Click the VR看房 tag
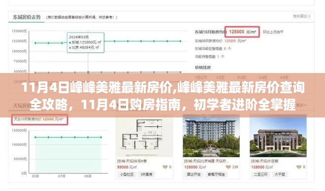Screen dimensions: 325x191 (147, 174)
